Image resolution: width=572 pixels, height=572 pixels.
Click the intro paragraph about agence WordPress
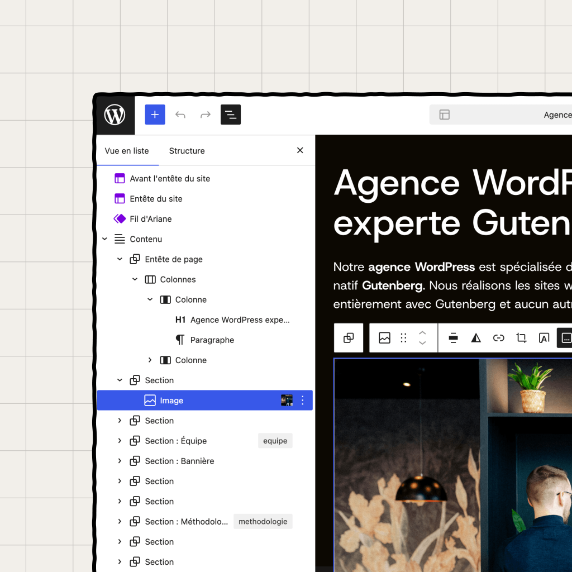[452, 285]
